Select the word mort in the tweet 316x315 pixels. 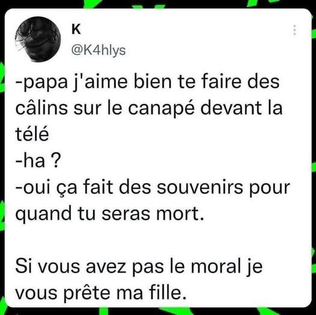[x=180, y=214]
